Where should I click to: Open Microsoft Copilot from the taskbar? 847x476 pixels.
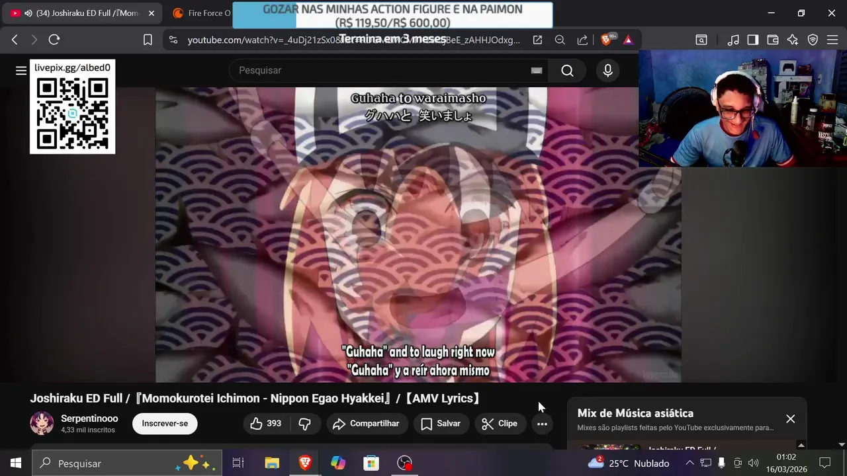338,463
